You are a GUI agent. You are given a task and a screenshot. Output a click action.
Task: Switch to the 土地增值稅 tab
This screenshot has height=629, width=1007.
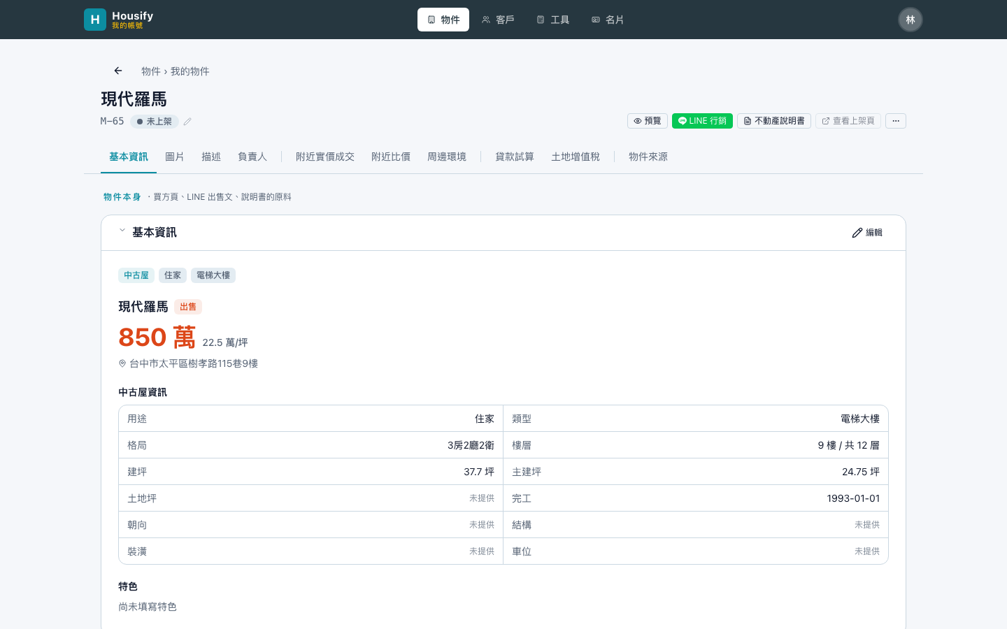(x=576, y=157)
